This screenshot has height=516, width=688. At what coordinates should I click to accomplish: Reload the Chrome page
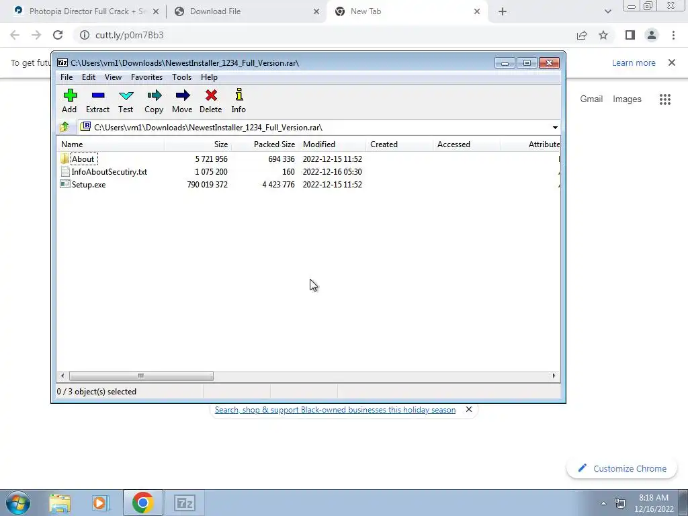point(58,35)
